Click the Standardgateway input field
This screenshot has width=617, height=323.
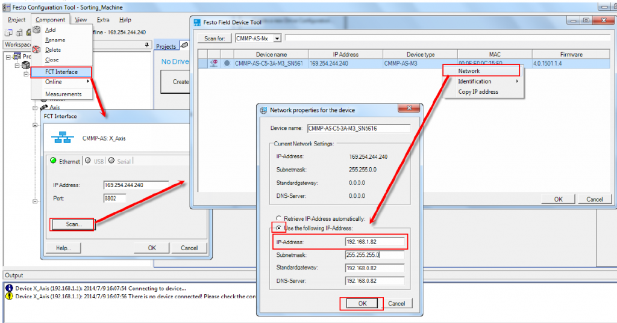(375, 268)
